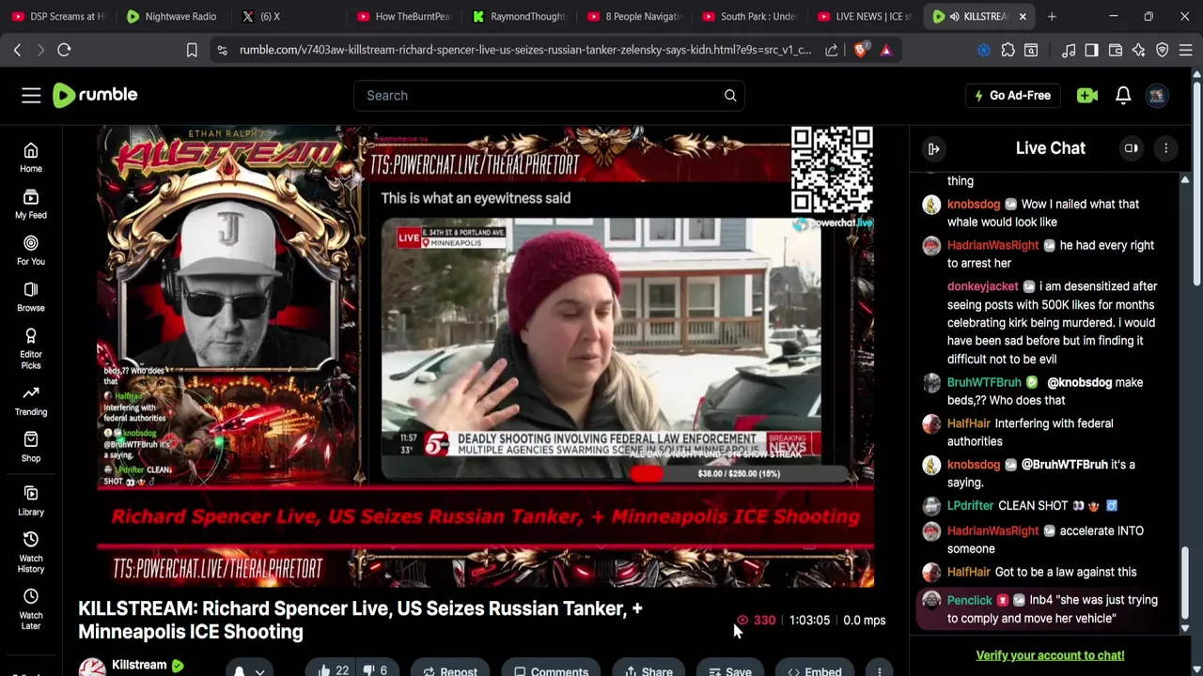Viewport: 1203px width, 676px height.
Task: Open Live Chat three-dot options menu
Action: pos(1166,148)
